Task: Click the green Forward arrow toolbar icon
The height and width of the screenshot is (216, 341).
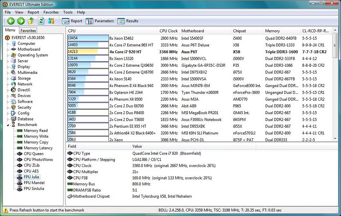Action: [x=21, y=21]
